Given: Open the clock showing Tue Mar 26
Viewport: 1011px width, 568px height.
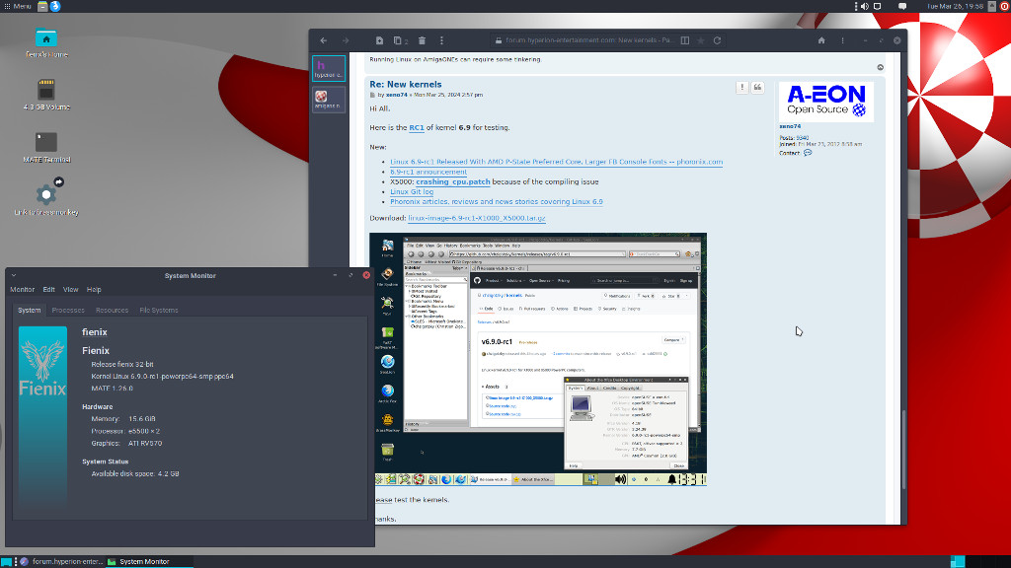Looking at the screenshot, I should pyautogui.click(x=956, y=6).
